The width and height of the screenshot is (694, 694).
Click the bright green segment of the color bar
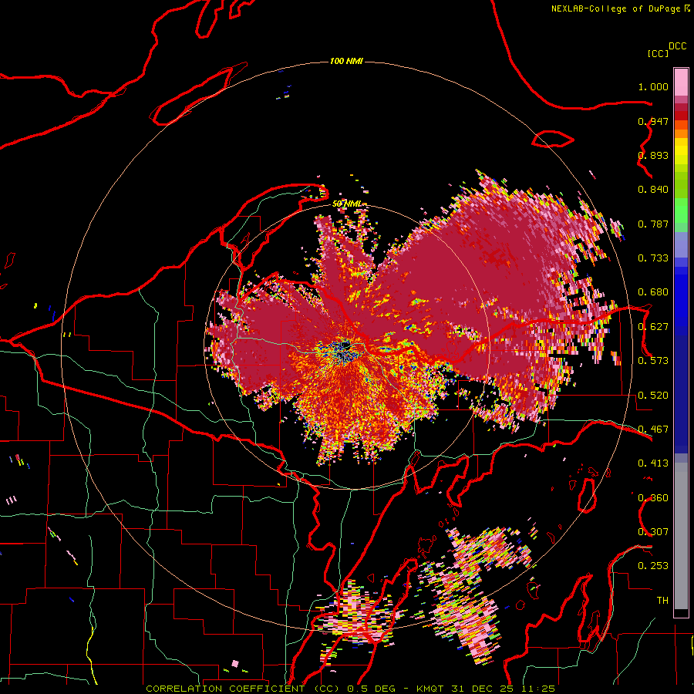(x=681, y=211)
